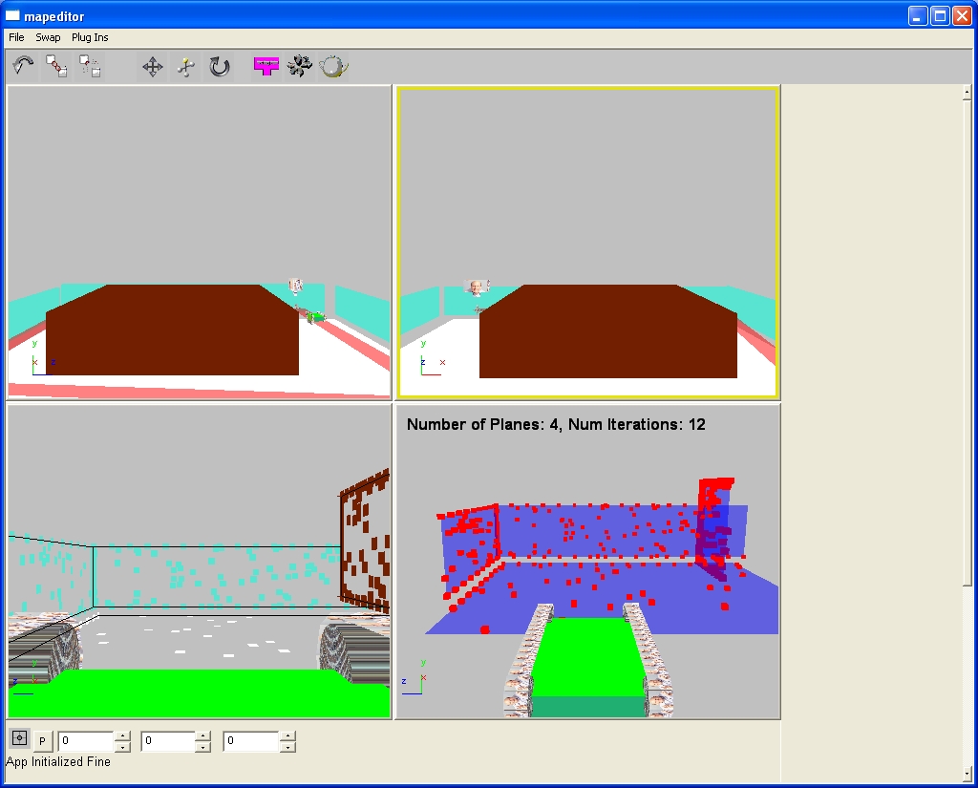Select the unlink objects tool
The image size is (978, 788).
pyautogui.click(x=90, y=66)
